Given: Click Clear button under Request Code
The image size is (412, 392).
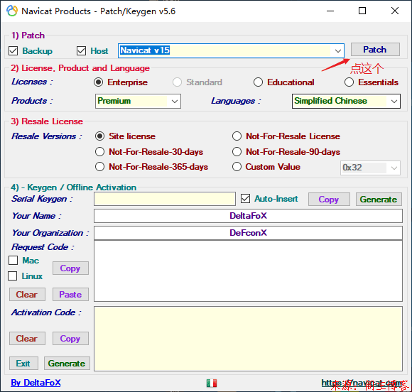Looking at the screenshot, I should tap(27, 294).
